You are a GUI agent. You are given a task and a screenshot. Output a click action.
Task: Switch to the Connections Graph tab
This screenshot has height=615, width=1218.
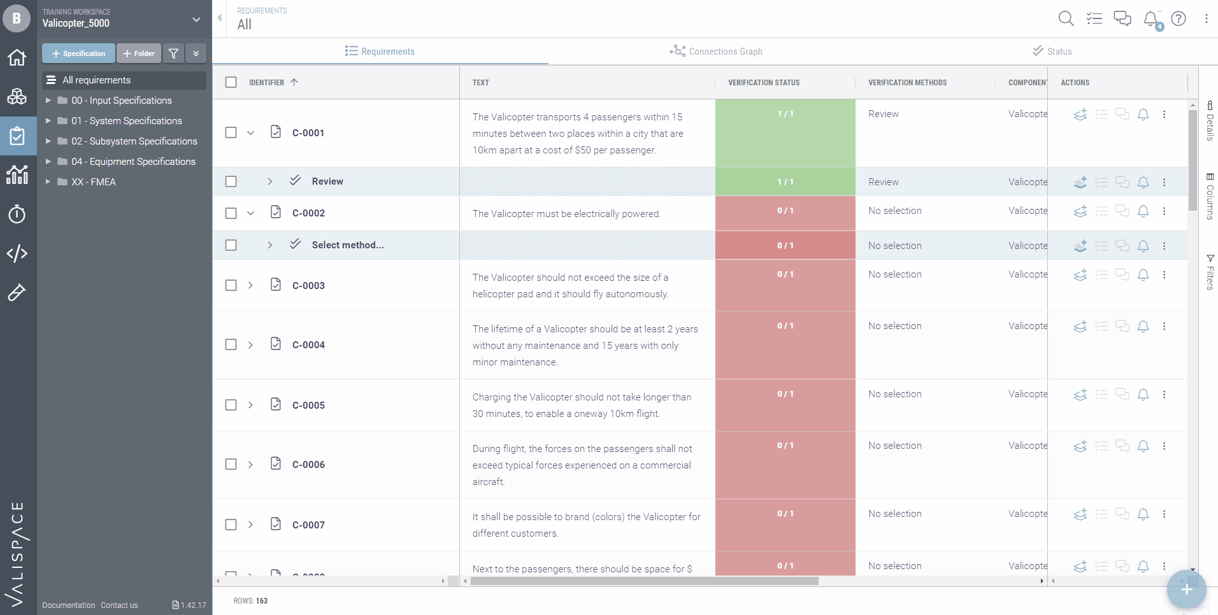(x=715, y=51)
